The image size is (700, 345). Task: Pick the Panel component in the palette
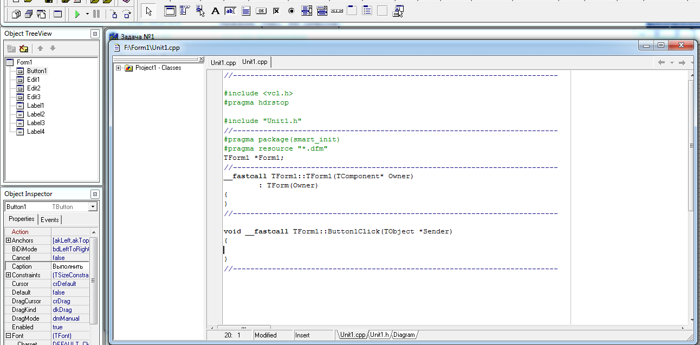382,11
